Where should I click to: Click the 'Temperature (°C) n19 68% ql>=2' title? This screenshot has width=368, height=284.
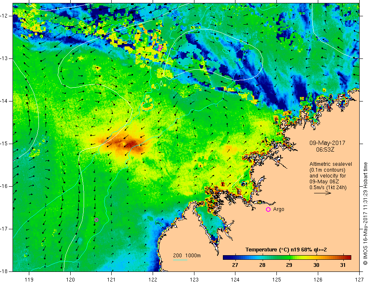pyautogui.click(x=286, y=250)
